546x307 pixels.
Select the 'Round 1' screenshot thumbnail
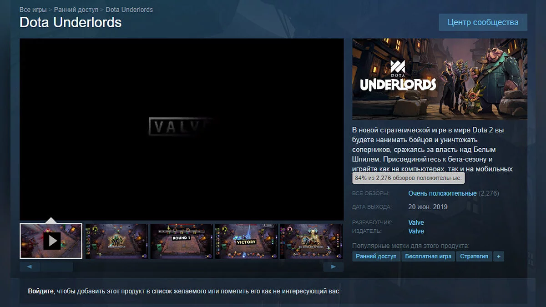pyautogui.click(x=182, y=241)
